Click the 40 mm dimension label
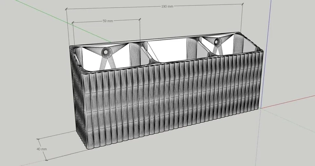 click(x=42, y=149)
